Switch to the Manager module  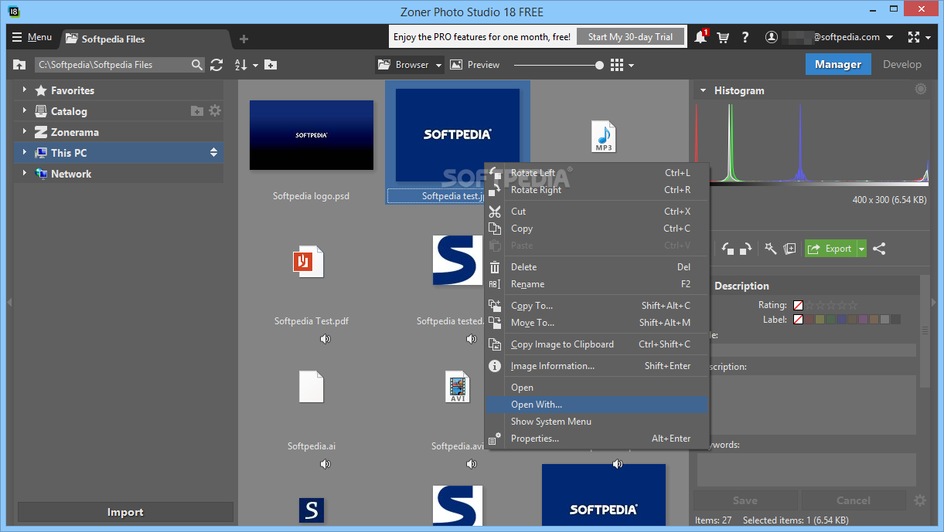(838, 65)
